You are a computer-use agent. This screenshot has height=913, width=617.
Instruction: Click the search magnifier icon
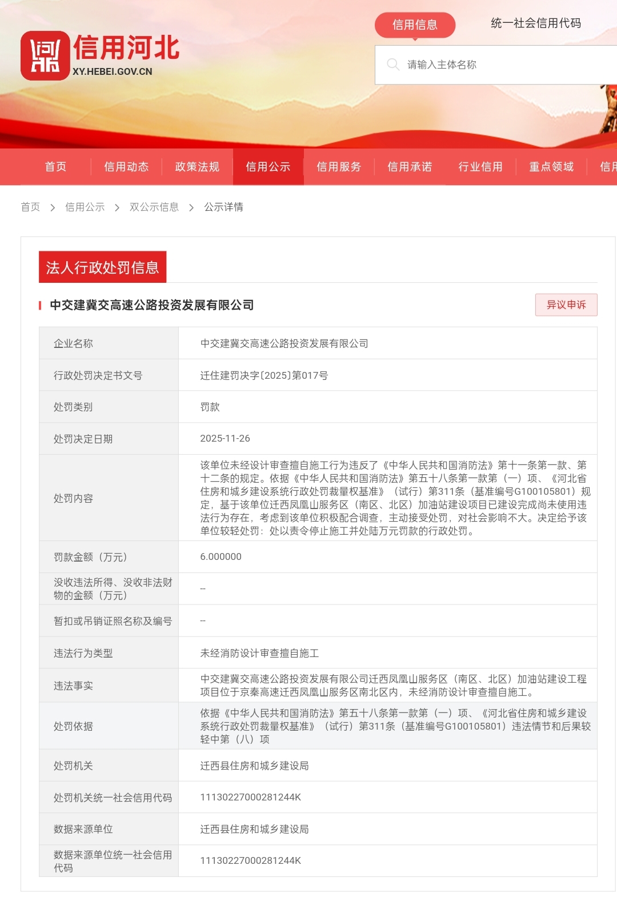point(392,65)
